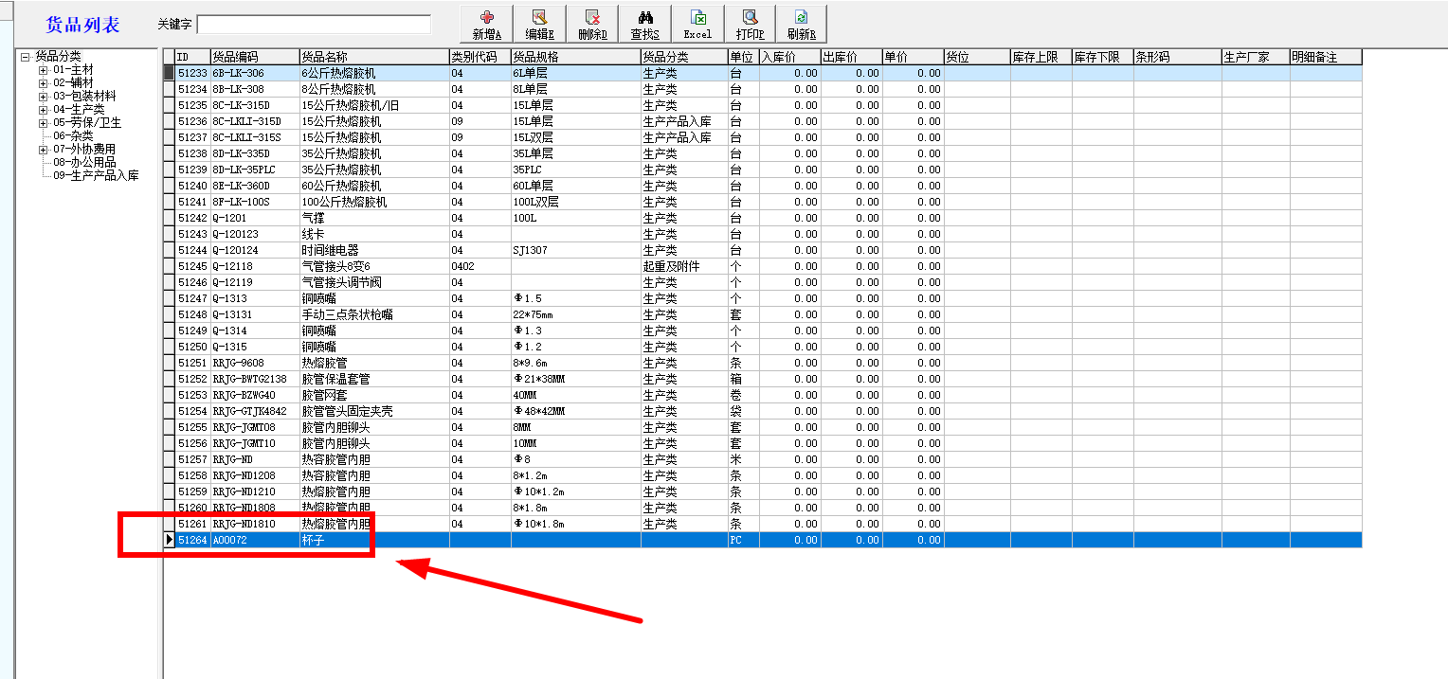Click code cell 8F-LK-100S
The height and width of the screenshot is (679, 1448).
point(254,202)
